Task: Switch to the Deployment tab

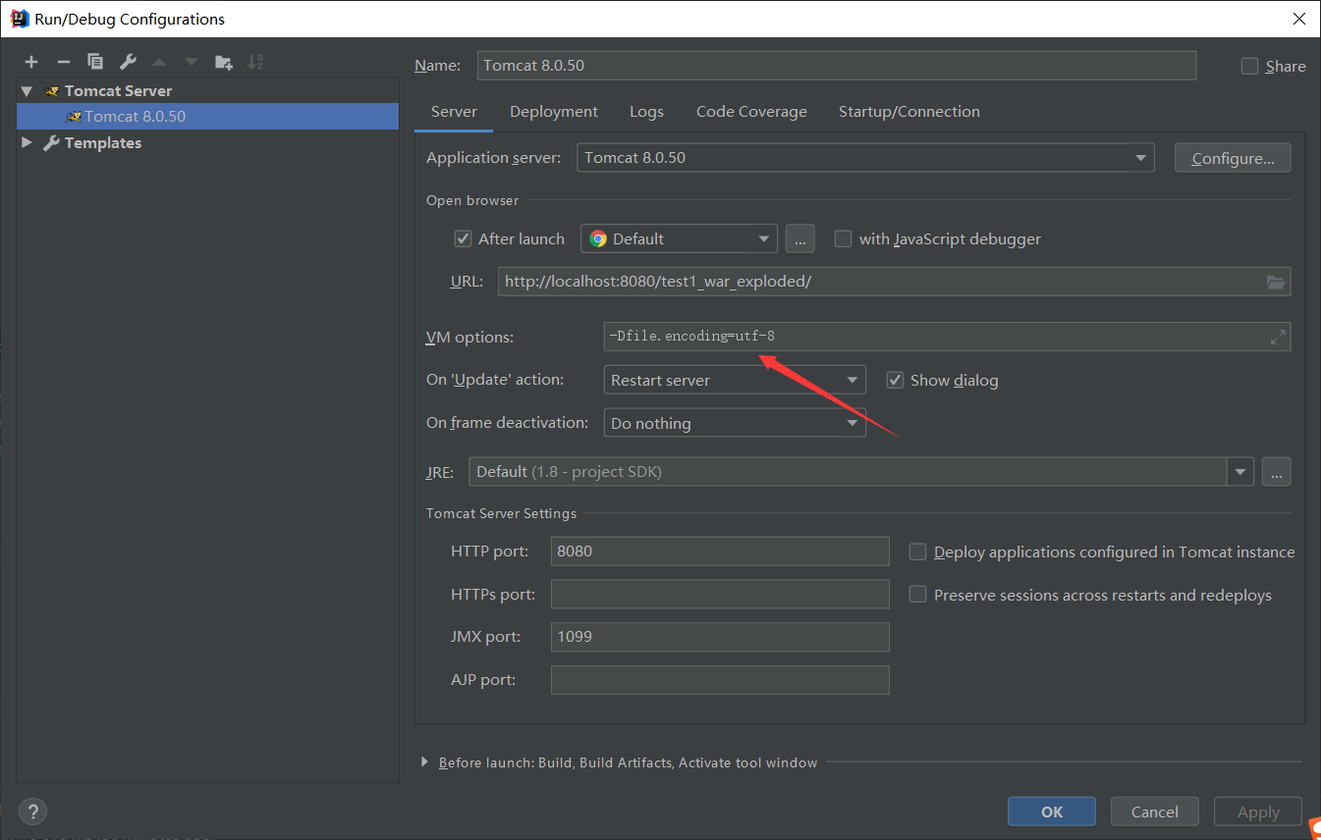Action: pyautogui.click(x=554, y=112)
